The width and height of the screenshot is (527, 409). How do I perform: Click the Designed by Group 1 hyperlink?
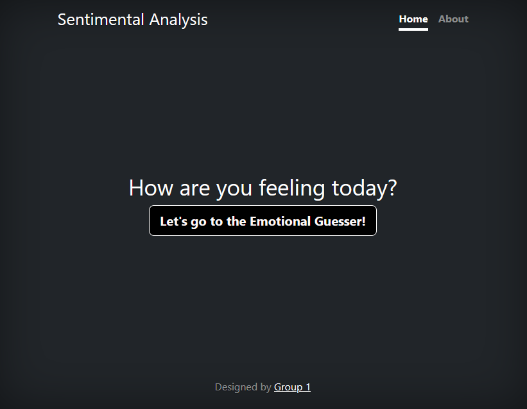[292, 387]
